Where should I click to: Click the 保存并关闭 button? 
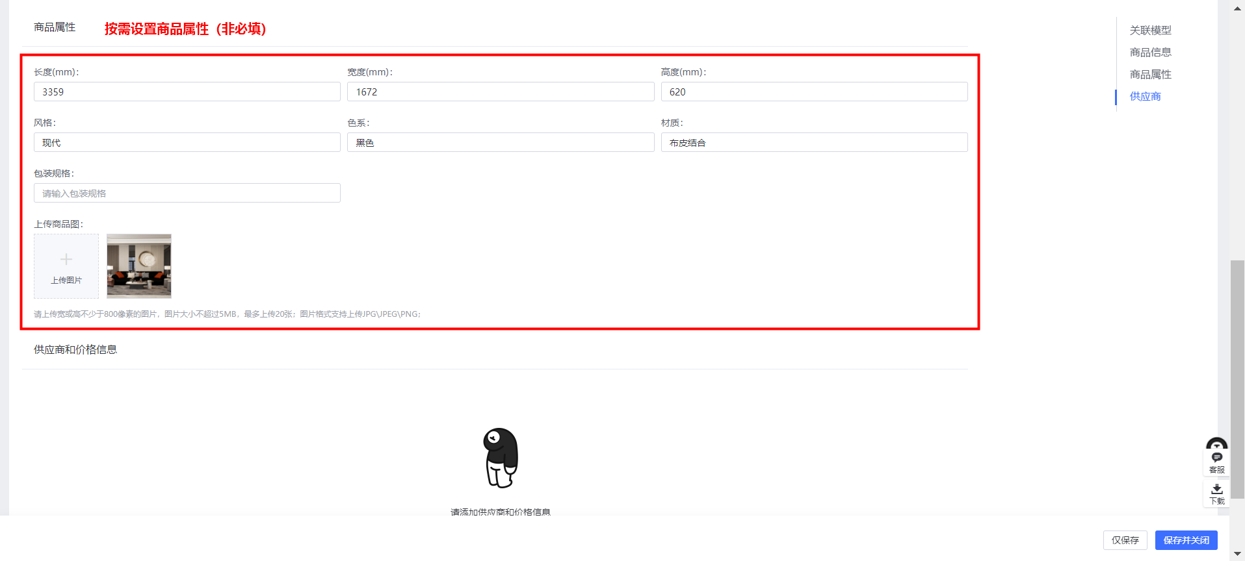tap(1186, 540)
